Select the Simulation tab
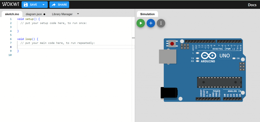The width and height of the screenshot is (260, 122). coord(148,14)
